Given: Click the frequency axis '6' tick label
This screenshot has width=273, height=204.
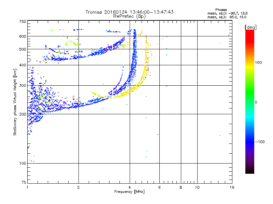Looking at the screenshot, I should (159, 187).
